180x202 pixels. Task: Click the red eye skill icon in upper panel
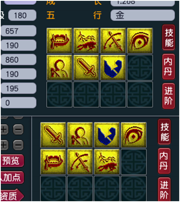click(140, 41)
